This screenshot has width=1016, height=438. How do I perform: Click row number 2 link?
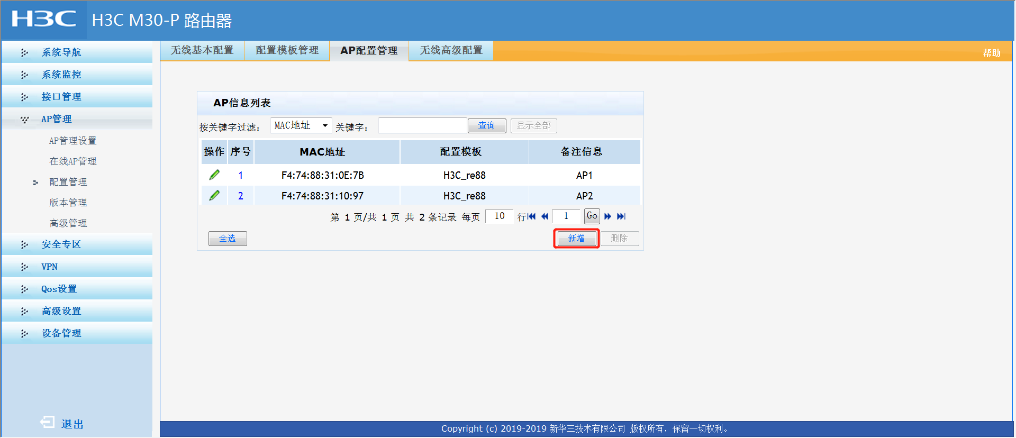pyautogui.click(x=241, y=196)
